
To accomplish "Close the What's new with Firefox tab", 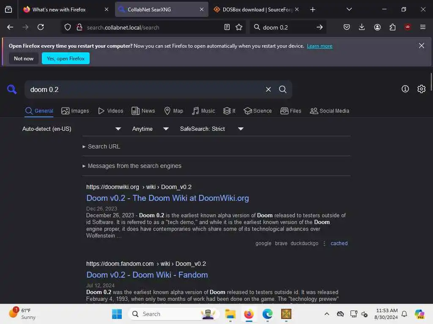I will [106, 9].
